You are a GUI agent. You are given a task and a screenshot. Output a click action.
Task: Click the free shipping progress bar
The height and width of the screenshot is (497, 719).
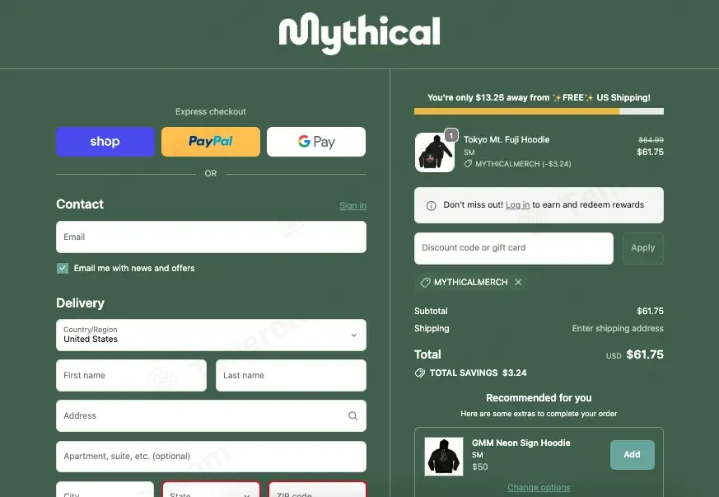(539, 111)
